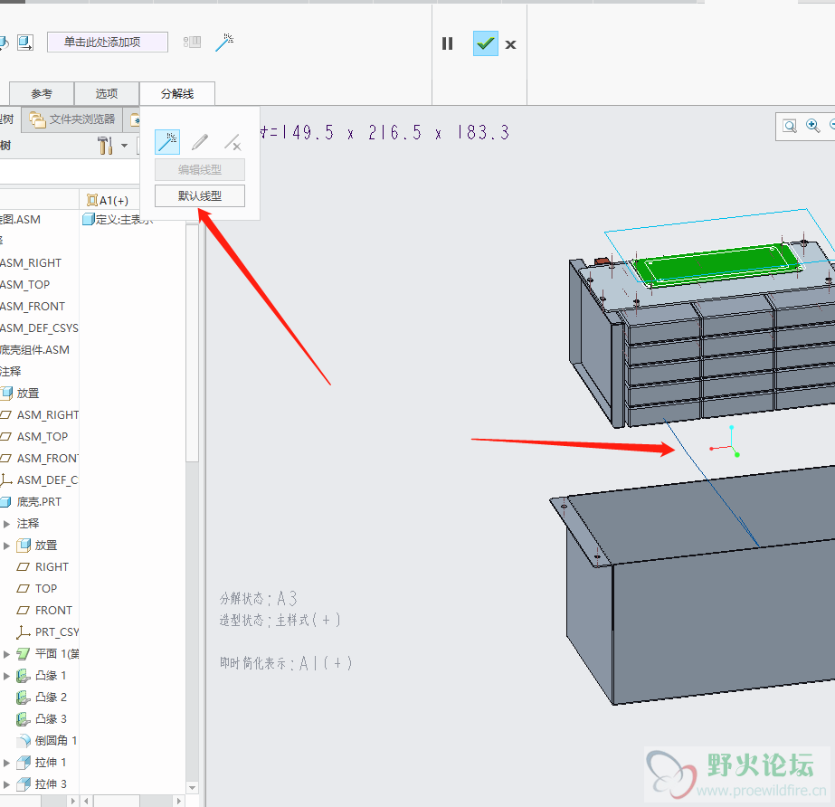
Task: Open the 选项 tab
Action: [x=107, y=94]
